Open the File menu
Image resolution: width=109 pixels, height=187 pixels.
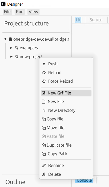click(7, 12)
